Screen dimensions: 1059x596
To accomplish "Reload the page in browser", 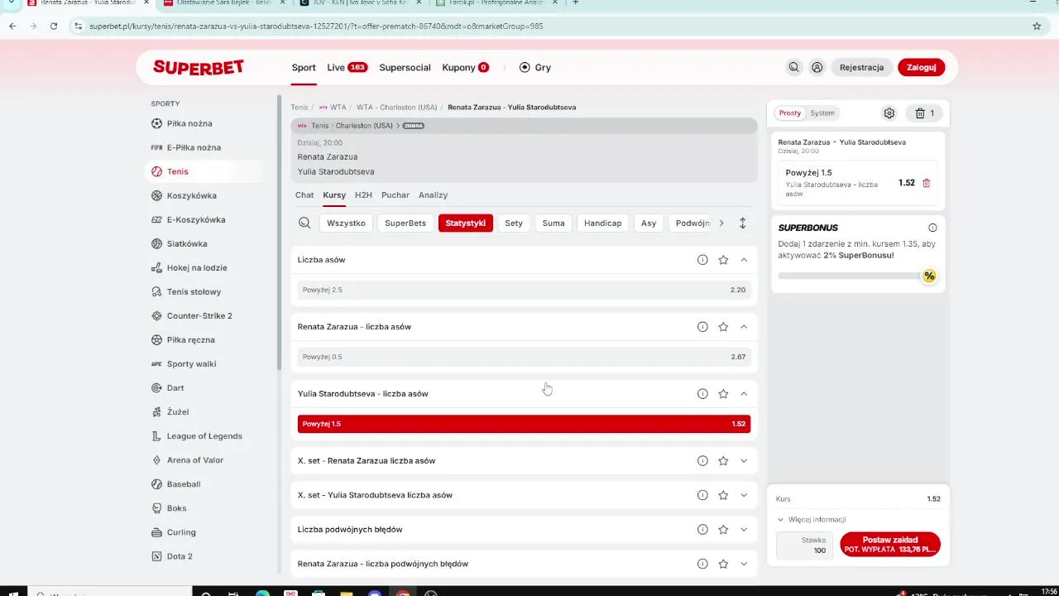I will click(54, 26).
